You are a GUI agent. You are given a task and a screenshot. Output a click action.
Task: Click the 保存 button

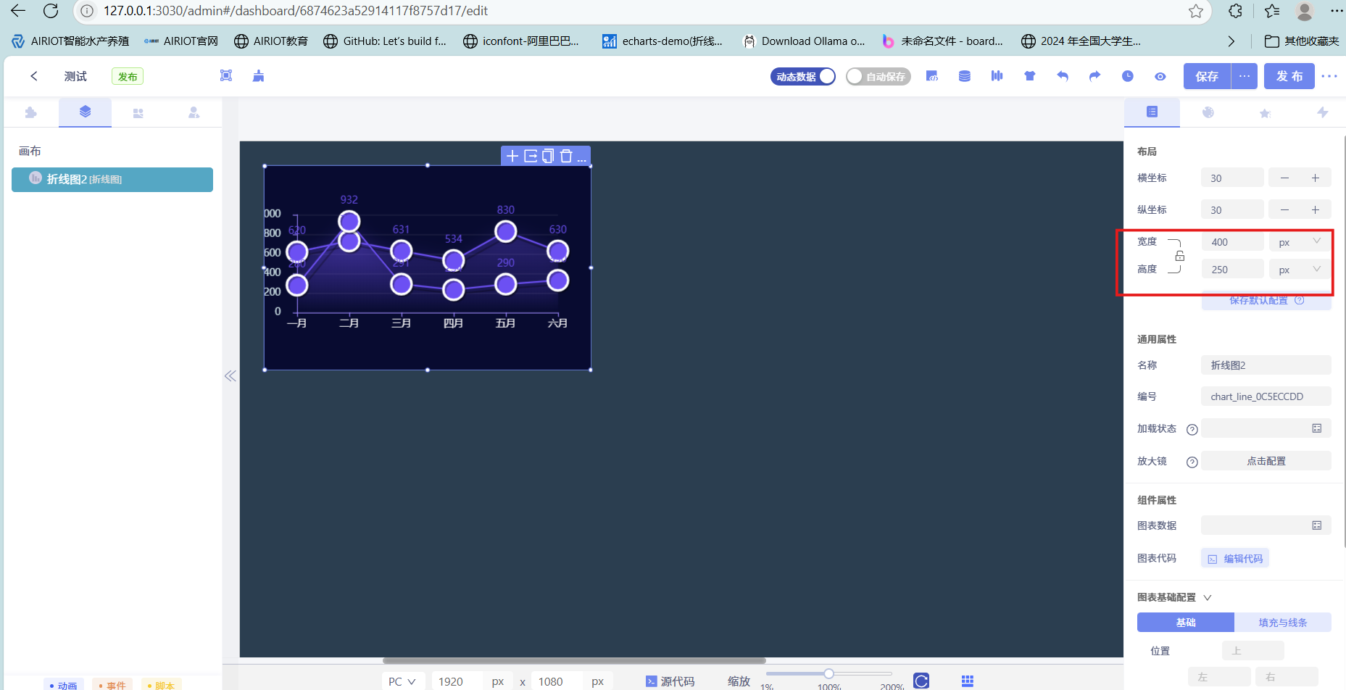1207,76
